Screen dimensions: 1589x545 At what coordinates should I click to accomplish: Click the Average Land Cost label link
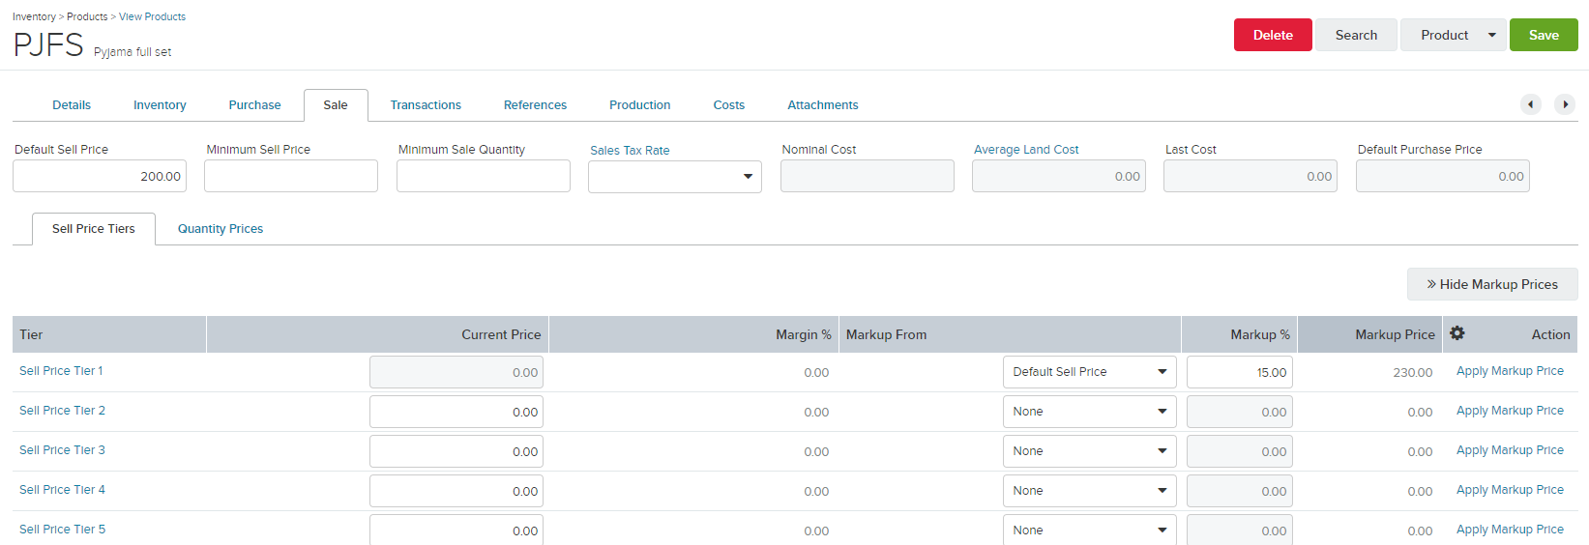click(1026, 150)
